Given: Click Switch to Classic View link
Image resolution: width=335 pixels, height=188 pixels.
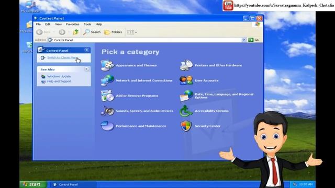Looking at the screenshot, I should [62, 57].
